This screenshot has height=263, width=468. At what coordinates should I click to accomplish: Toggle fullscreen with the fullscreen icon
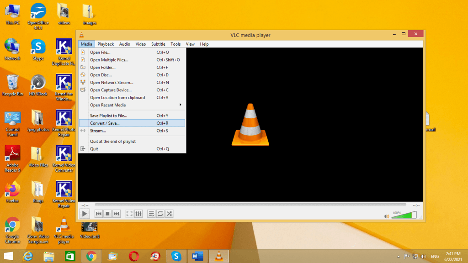coord(129,213)
